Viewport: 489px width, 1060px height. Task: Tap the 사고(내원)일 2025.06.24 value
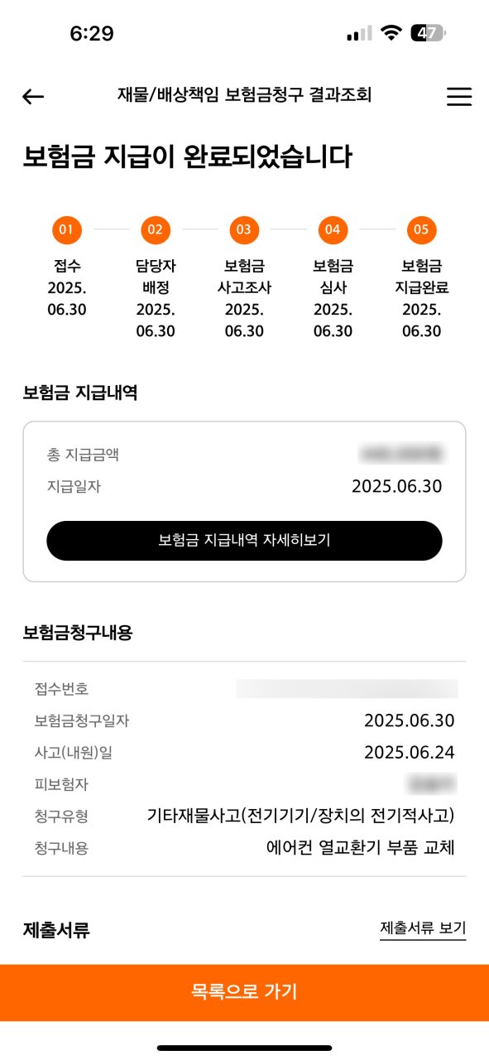[x=410, y=752]
